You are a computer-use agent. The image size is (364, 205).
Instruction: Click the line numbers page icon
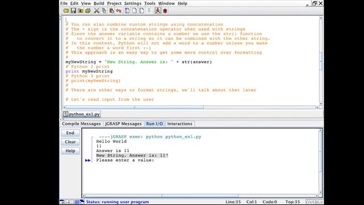pos(142,11)
